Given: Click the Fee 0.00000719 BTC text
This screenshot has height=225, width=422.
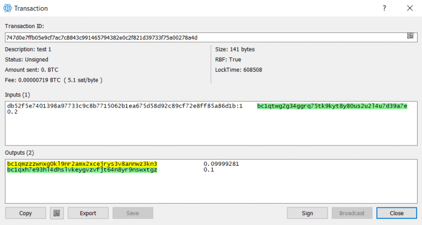Looking at the screenshot, I should (x=53, y=80).
